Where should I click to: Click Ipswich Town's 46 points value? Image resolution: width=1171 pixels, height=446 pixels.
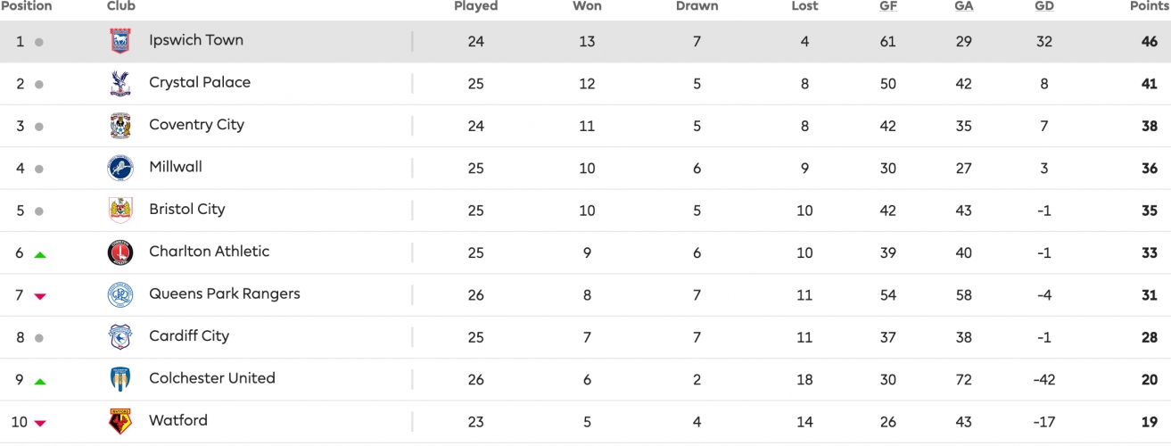(1149, 42)
